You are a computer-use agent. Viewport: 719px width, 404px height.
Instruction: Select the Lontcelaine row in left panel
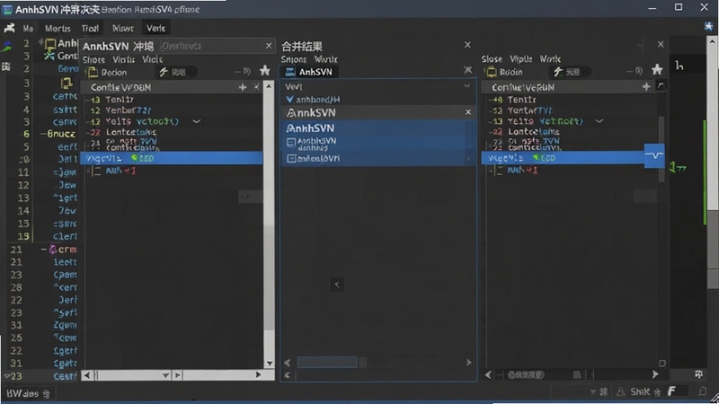click(x=172, y=132)
